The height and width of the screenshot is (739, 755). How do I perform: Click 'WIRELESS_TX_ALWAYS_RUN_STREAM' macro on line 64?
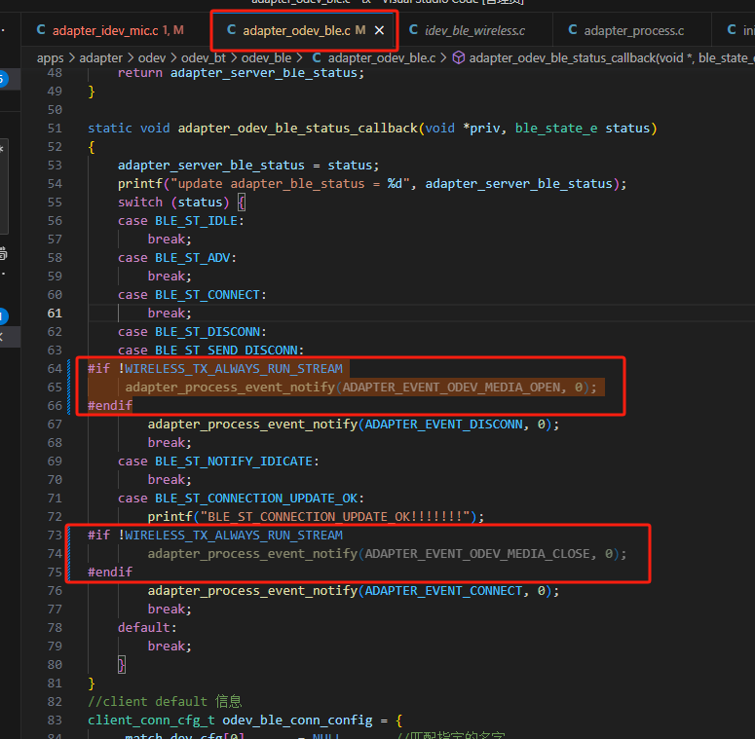coord(234,369)
